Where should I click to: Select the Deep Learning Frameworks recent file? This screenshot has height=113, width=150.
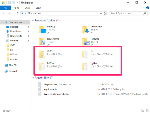tap(57, 84)
